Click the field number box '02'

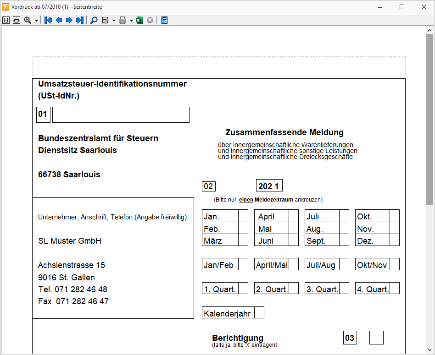[209, 186]
